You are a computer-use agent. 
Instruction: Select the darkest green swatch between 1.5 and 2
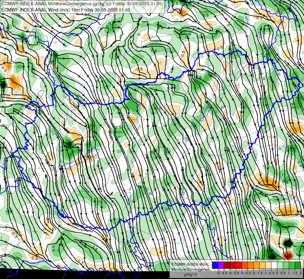298,265
